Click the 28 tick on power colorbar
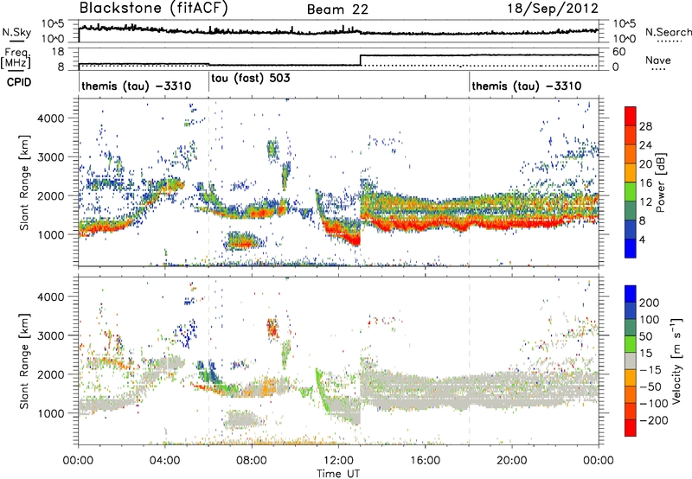692x479 pixels. pyautogui.click(x=645, y=126)
